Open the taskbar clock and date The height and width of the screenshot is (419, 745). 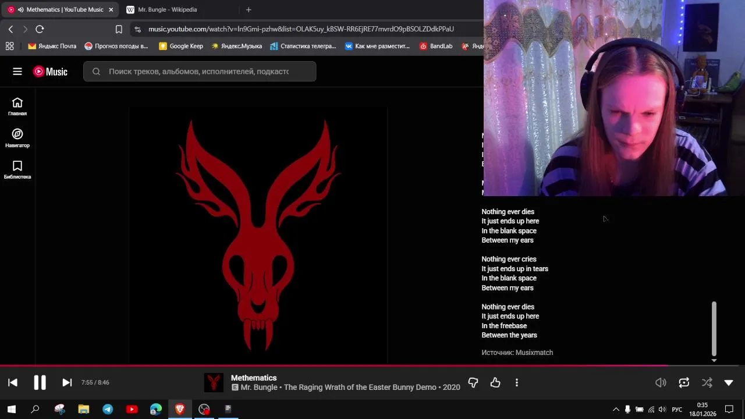point(703,409)
